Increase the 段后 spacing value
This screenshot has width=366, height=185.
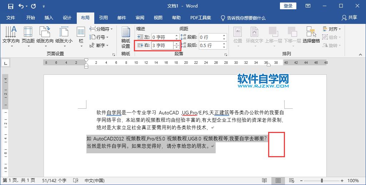(224, 44)
